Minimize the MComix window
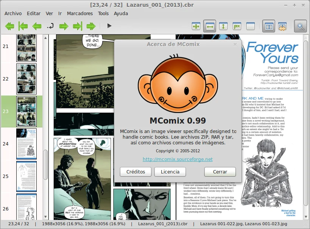 (285, 5)
